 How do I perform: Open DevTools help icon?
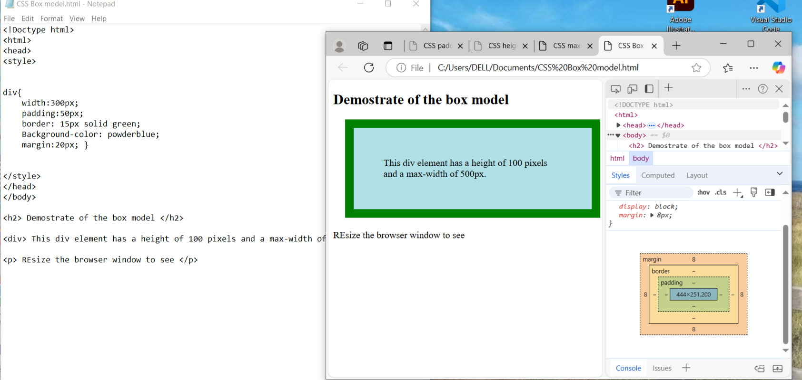coord(762,89)
